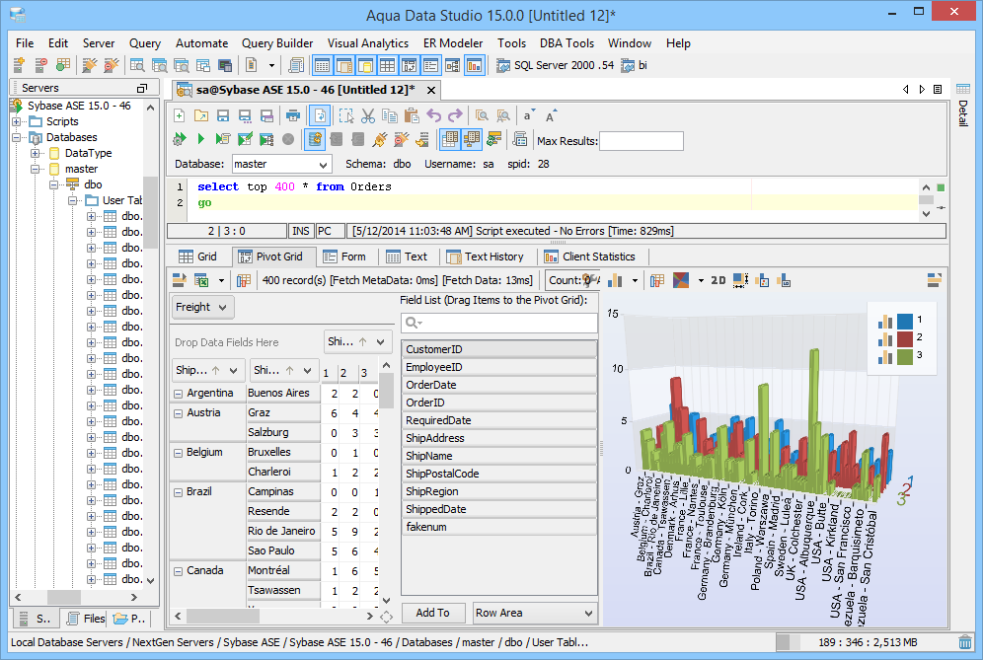The image size is (983, 660).
Task: Close the Untitled 12 editor tab
Action: (431, 90)
